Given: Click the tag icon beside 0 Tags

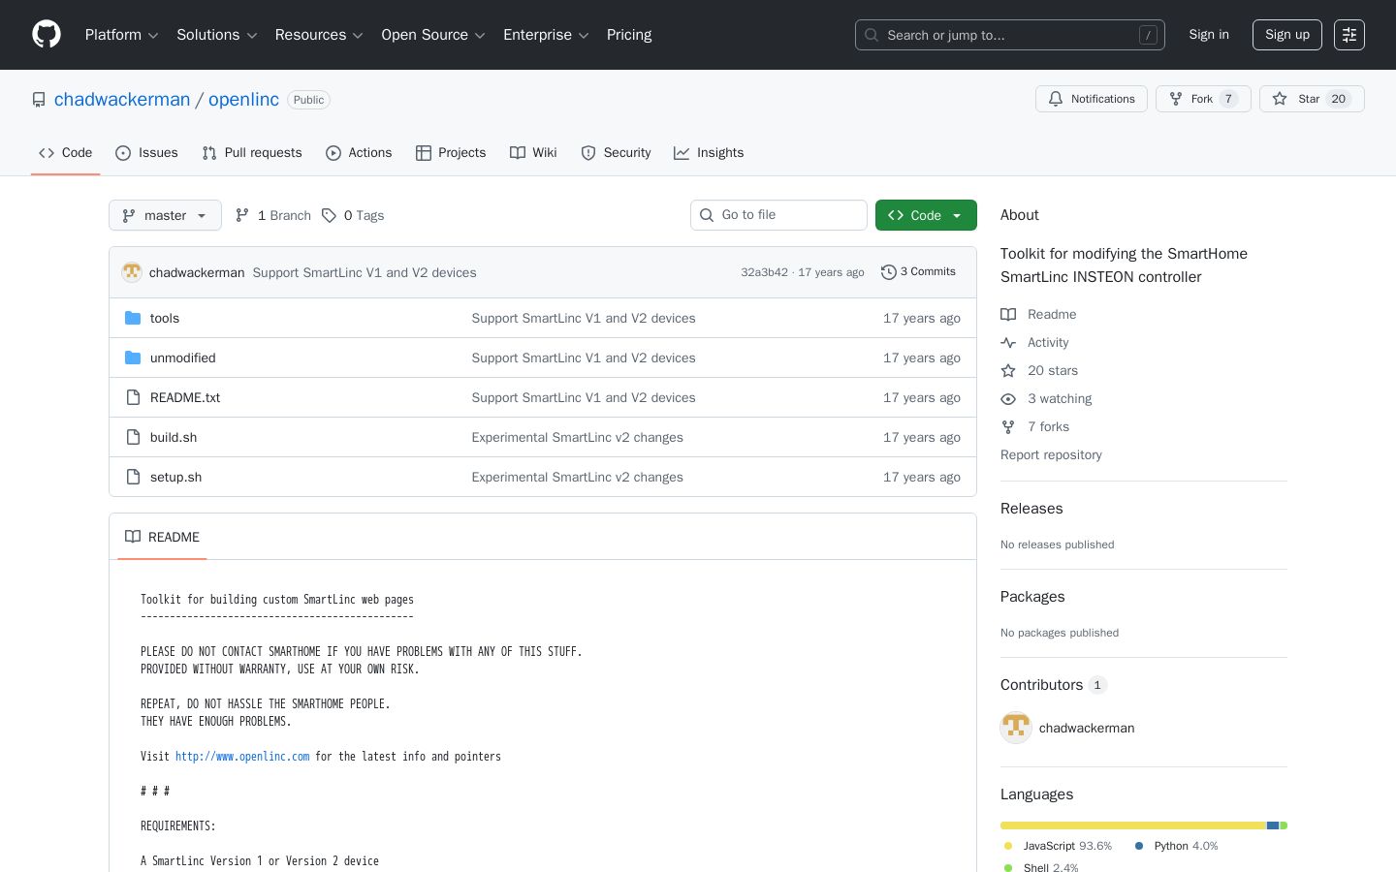Looking at the screenshot, I should tap(329, 215).
